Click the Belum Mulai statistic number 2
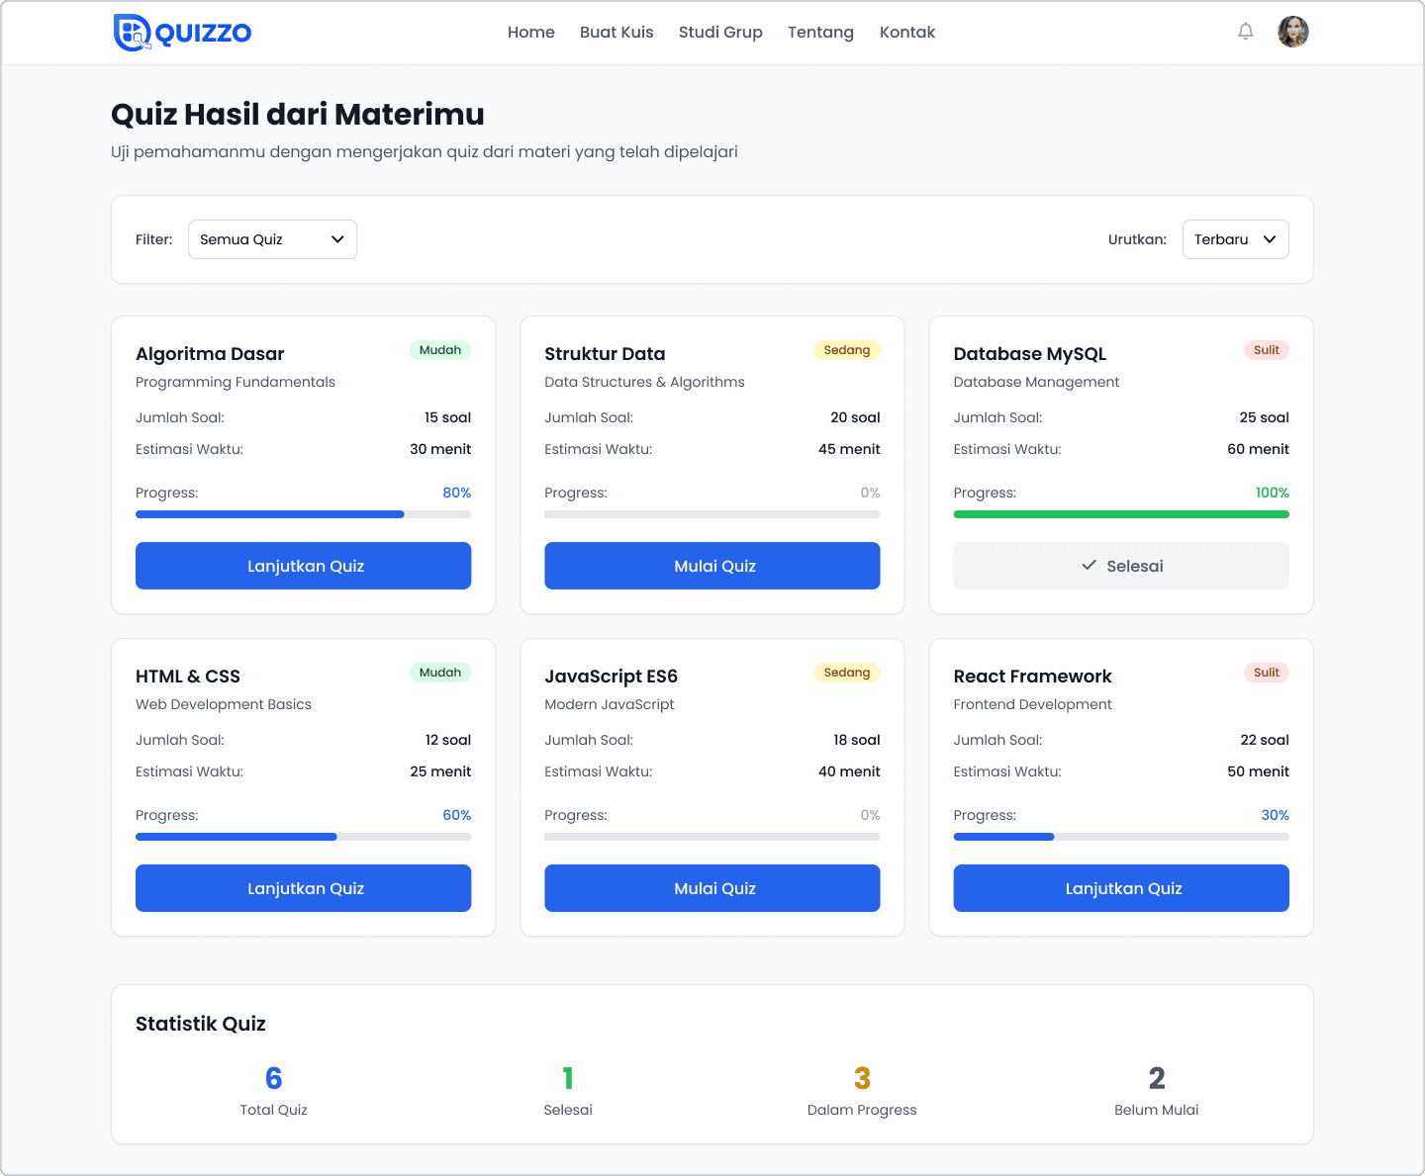The height and width of the screenshot is (1176, 1425). tap(1157, 1078)
